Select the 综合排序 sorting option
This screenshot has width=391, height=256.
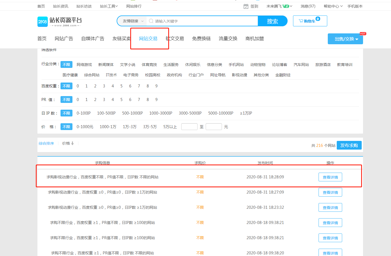tap(46, 143)
